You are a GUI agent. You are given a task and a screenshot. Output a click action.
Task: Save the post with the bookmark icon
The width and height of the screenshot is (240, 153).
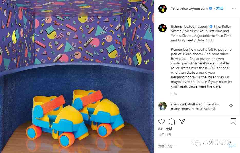[233, 122]
